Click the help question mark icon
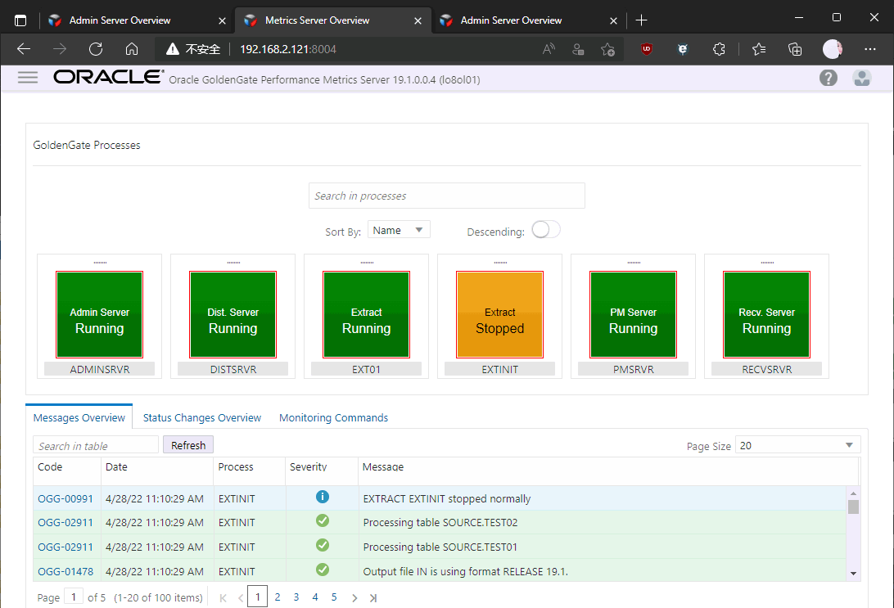Viewport: 894px width, 608px height. (829, 78)
